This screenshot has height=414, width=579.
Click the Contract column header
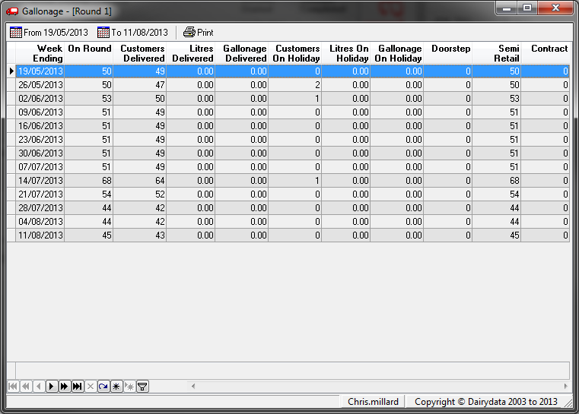tap(546, 53)
